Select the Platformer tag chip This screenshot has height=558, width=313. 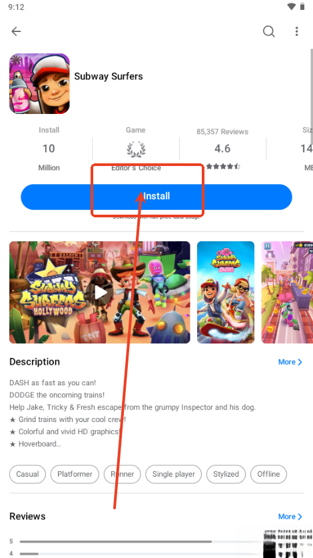[x=75, y=474]
